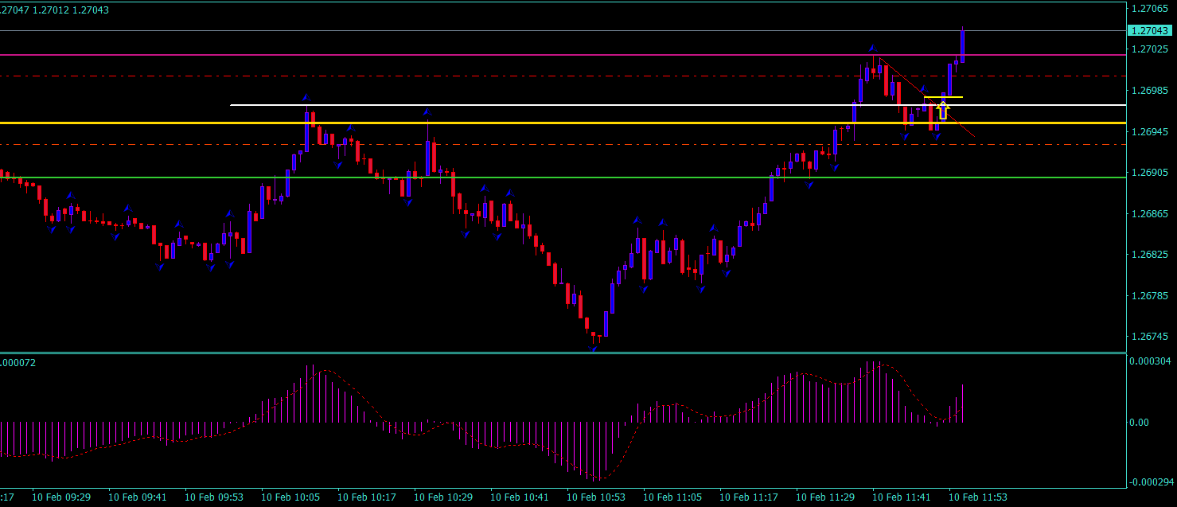The width and height of the screenshot is (1177, 507).
Task: Click the 10 Feb 09:29 time label
Action: 61,497
